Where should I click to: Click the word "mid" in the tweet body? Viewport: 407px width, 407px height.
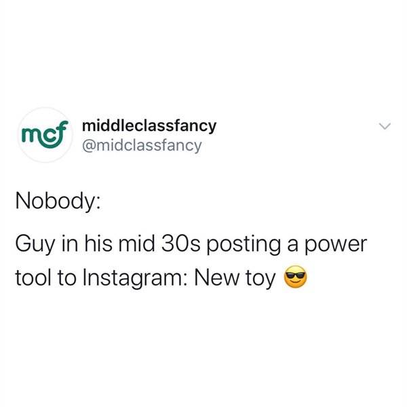136,244
